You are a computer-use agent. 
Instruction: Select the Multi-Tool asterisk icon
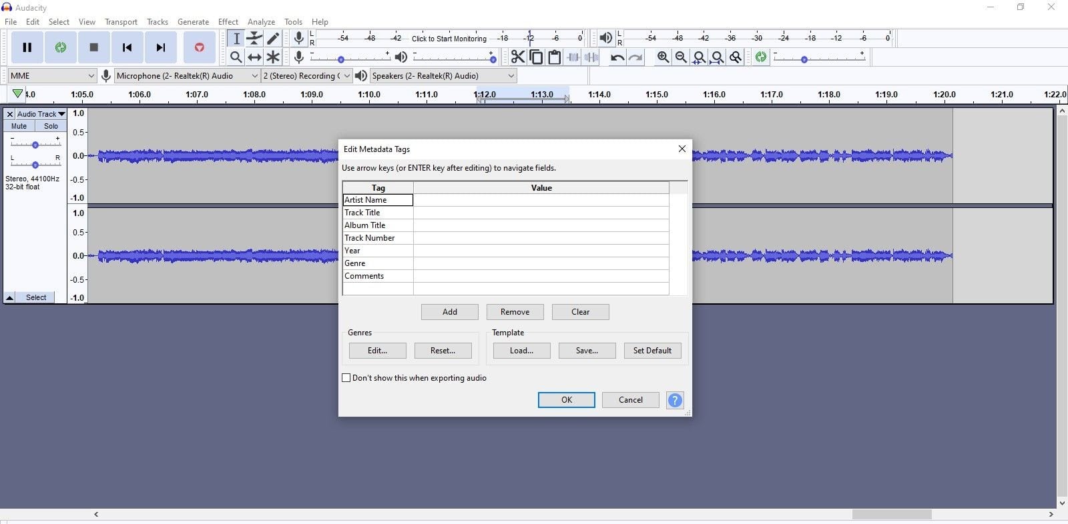(273, 57)
